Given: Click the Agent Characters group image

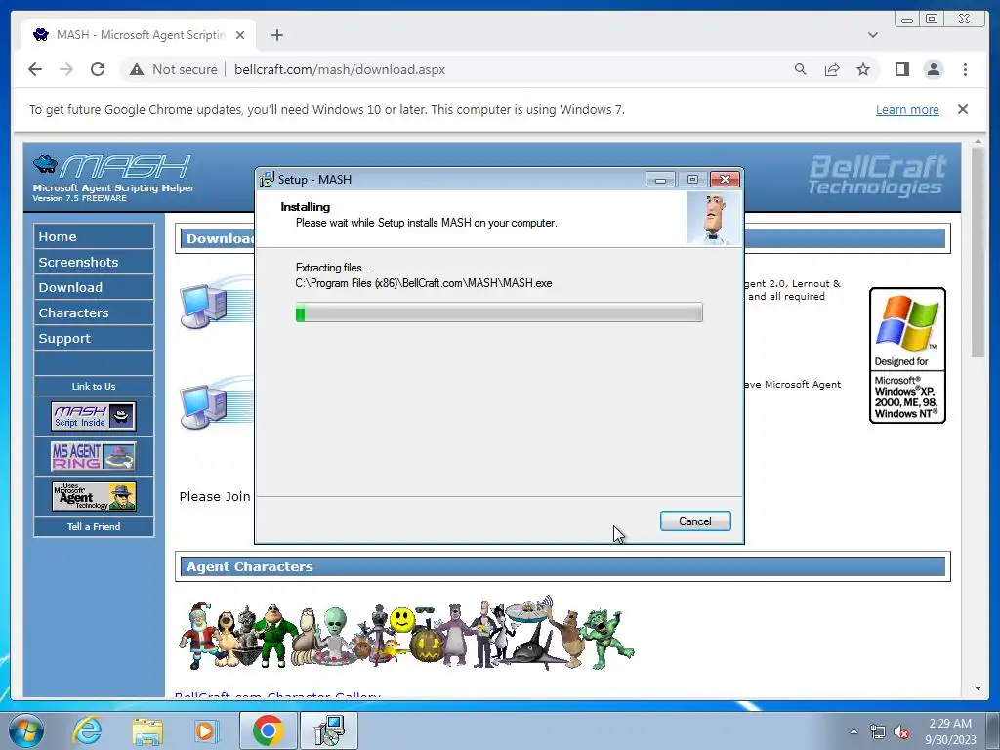Looking at the screenshot, I should coord(406,633).
